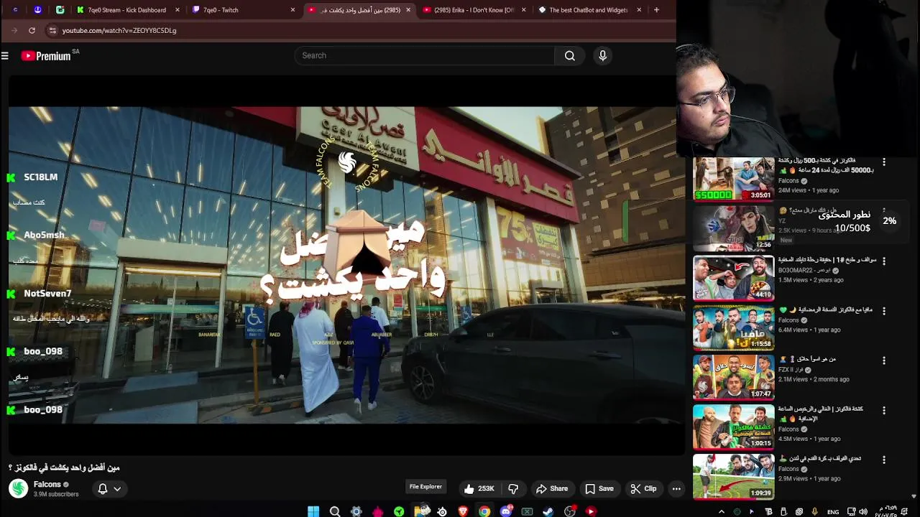Click the Clip button
Image resolution: width=920 pixels, height=517 pixels.
tap(643, 489)
